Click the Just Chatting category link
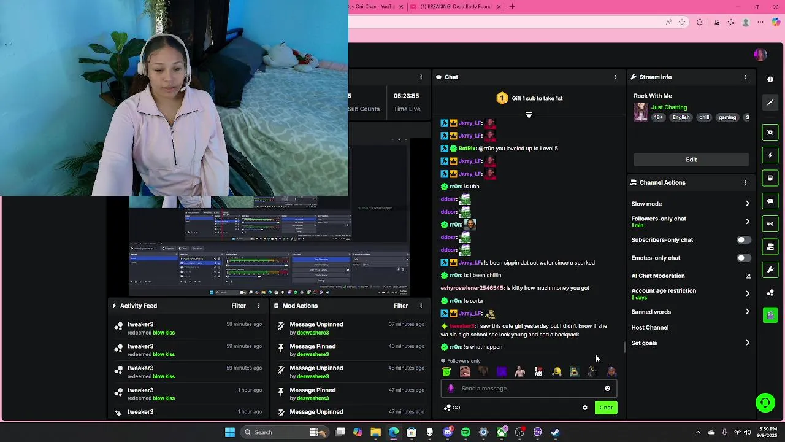Viewport: 785px width, 442px height. point(669,107)
